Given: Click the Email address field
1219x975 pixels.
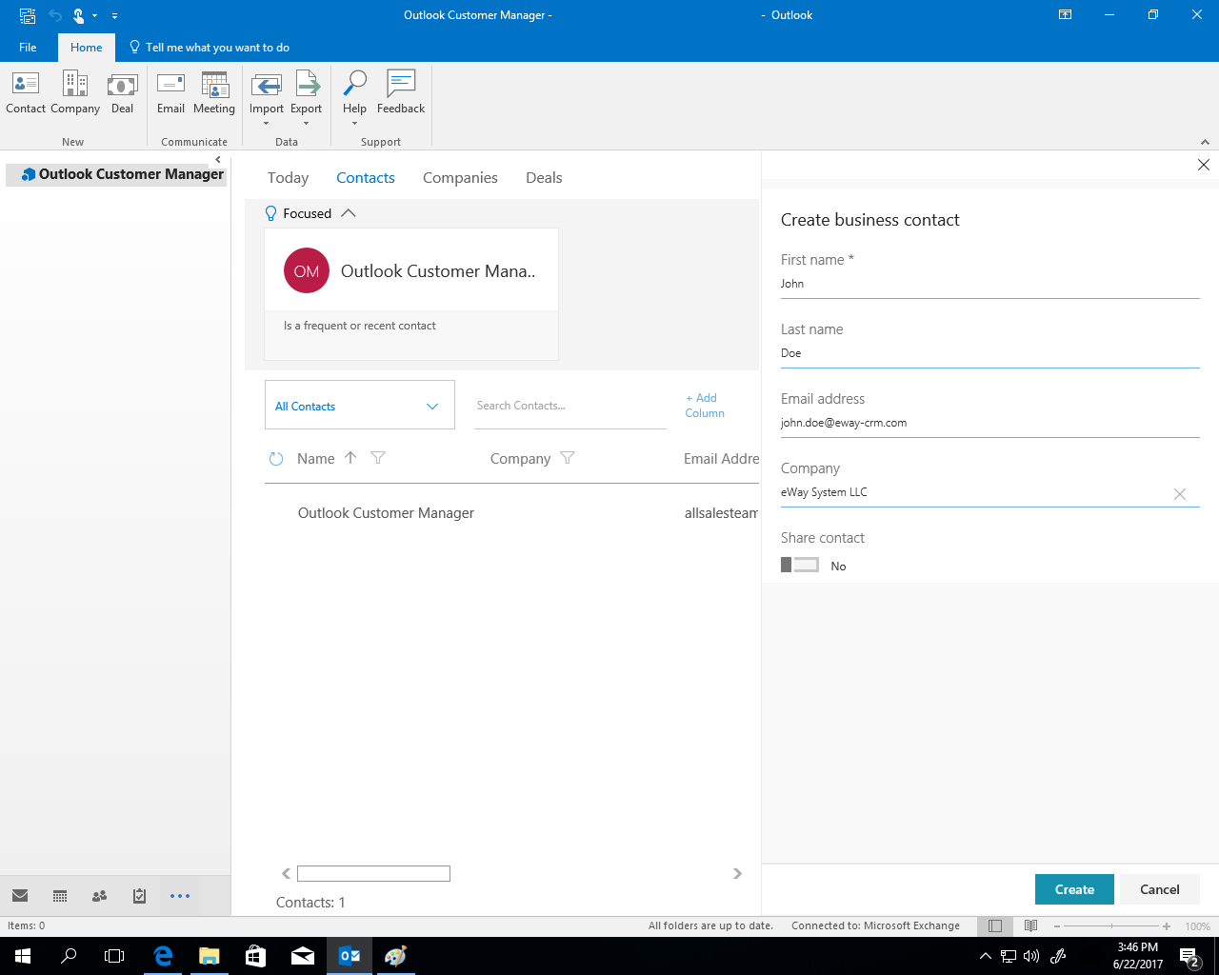Looking at the screenshot, I should [x=989, y=423].
